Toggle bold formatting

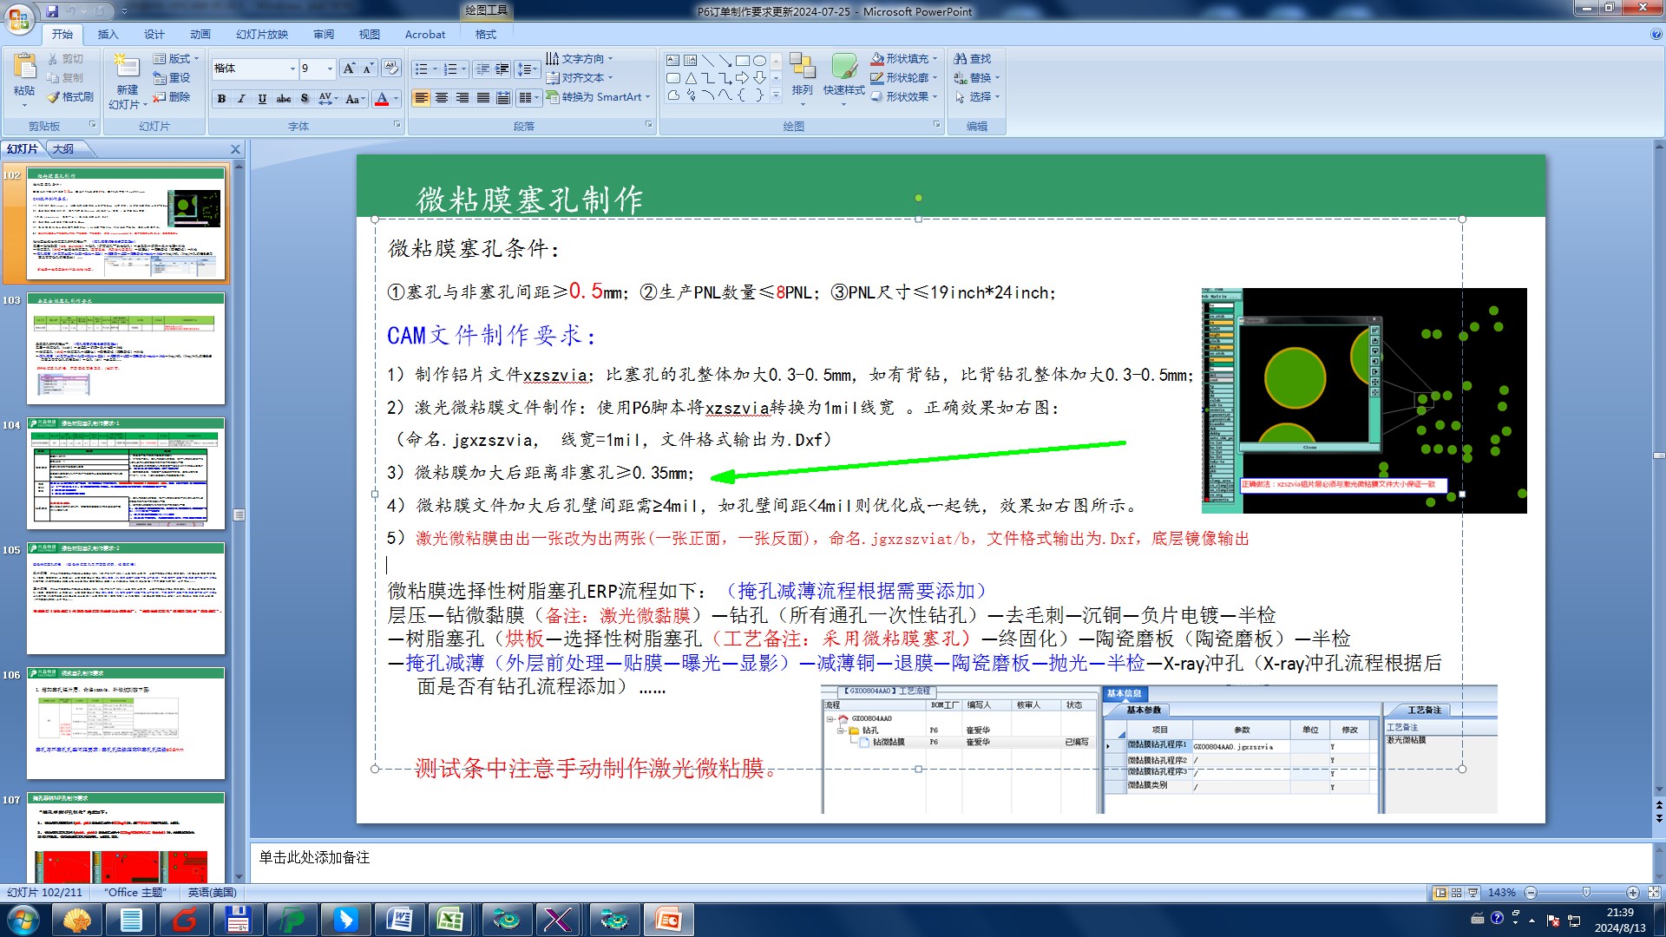click(x=221, y=99)
